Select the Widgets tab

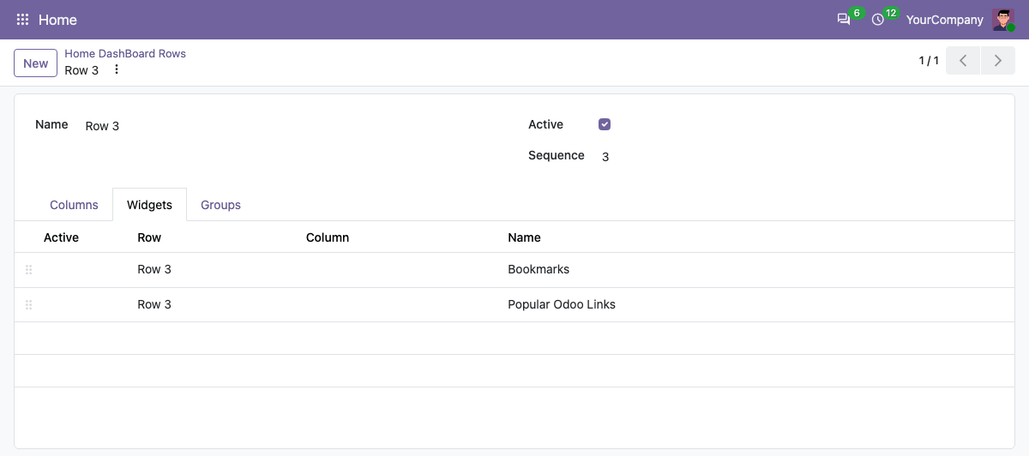tap(149, 205)
